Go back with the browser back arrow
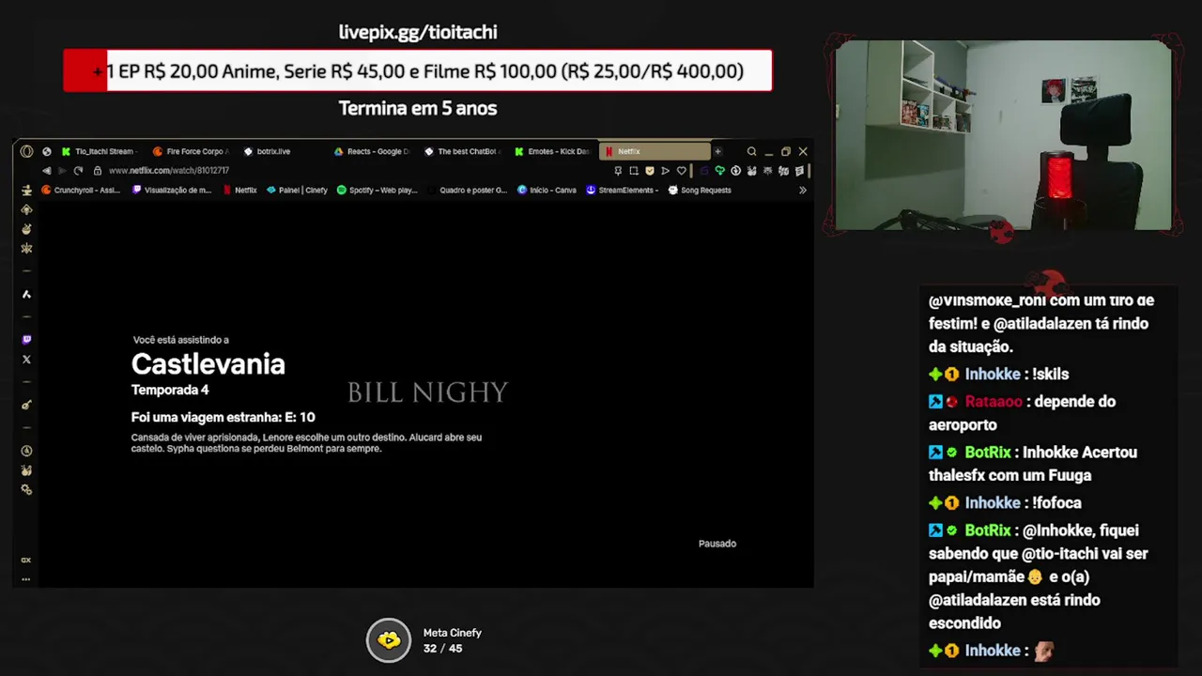 click(x=47, y=171)
